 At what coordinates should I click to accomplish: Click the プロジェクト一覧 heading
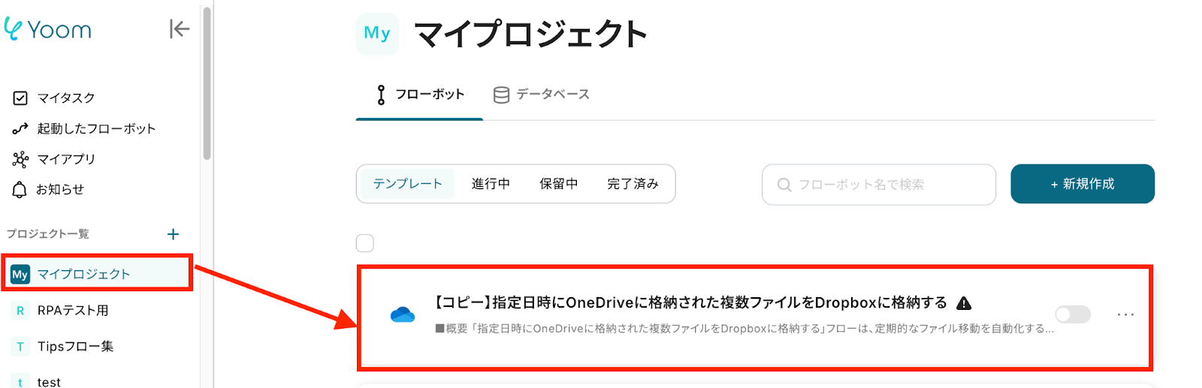click(x=48, y=234)
